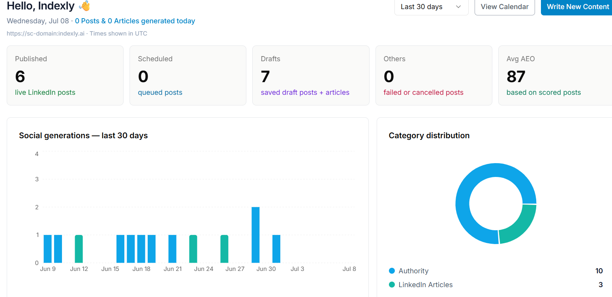This screenshot has height=297, width=612.
Task: Click the 'Category distribution' heading
Action: [429, 135]
